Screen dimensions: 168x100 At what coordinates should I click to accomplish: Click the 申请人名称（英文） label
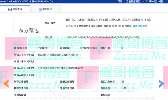(24, 61)
